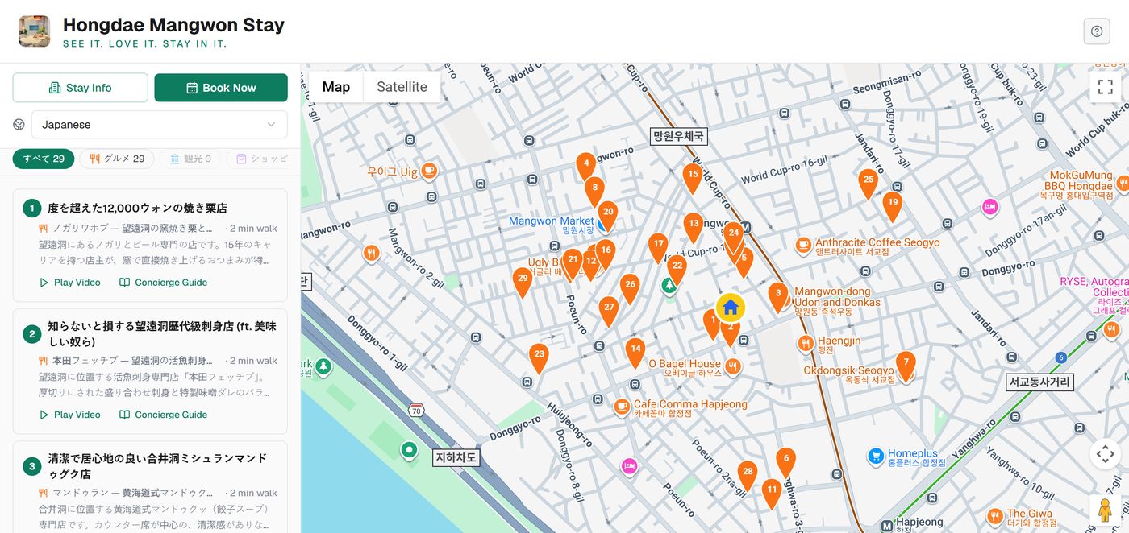Select map pin number 27
This screenshot has width=1129, height=533.
click(609, 311)
